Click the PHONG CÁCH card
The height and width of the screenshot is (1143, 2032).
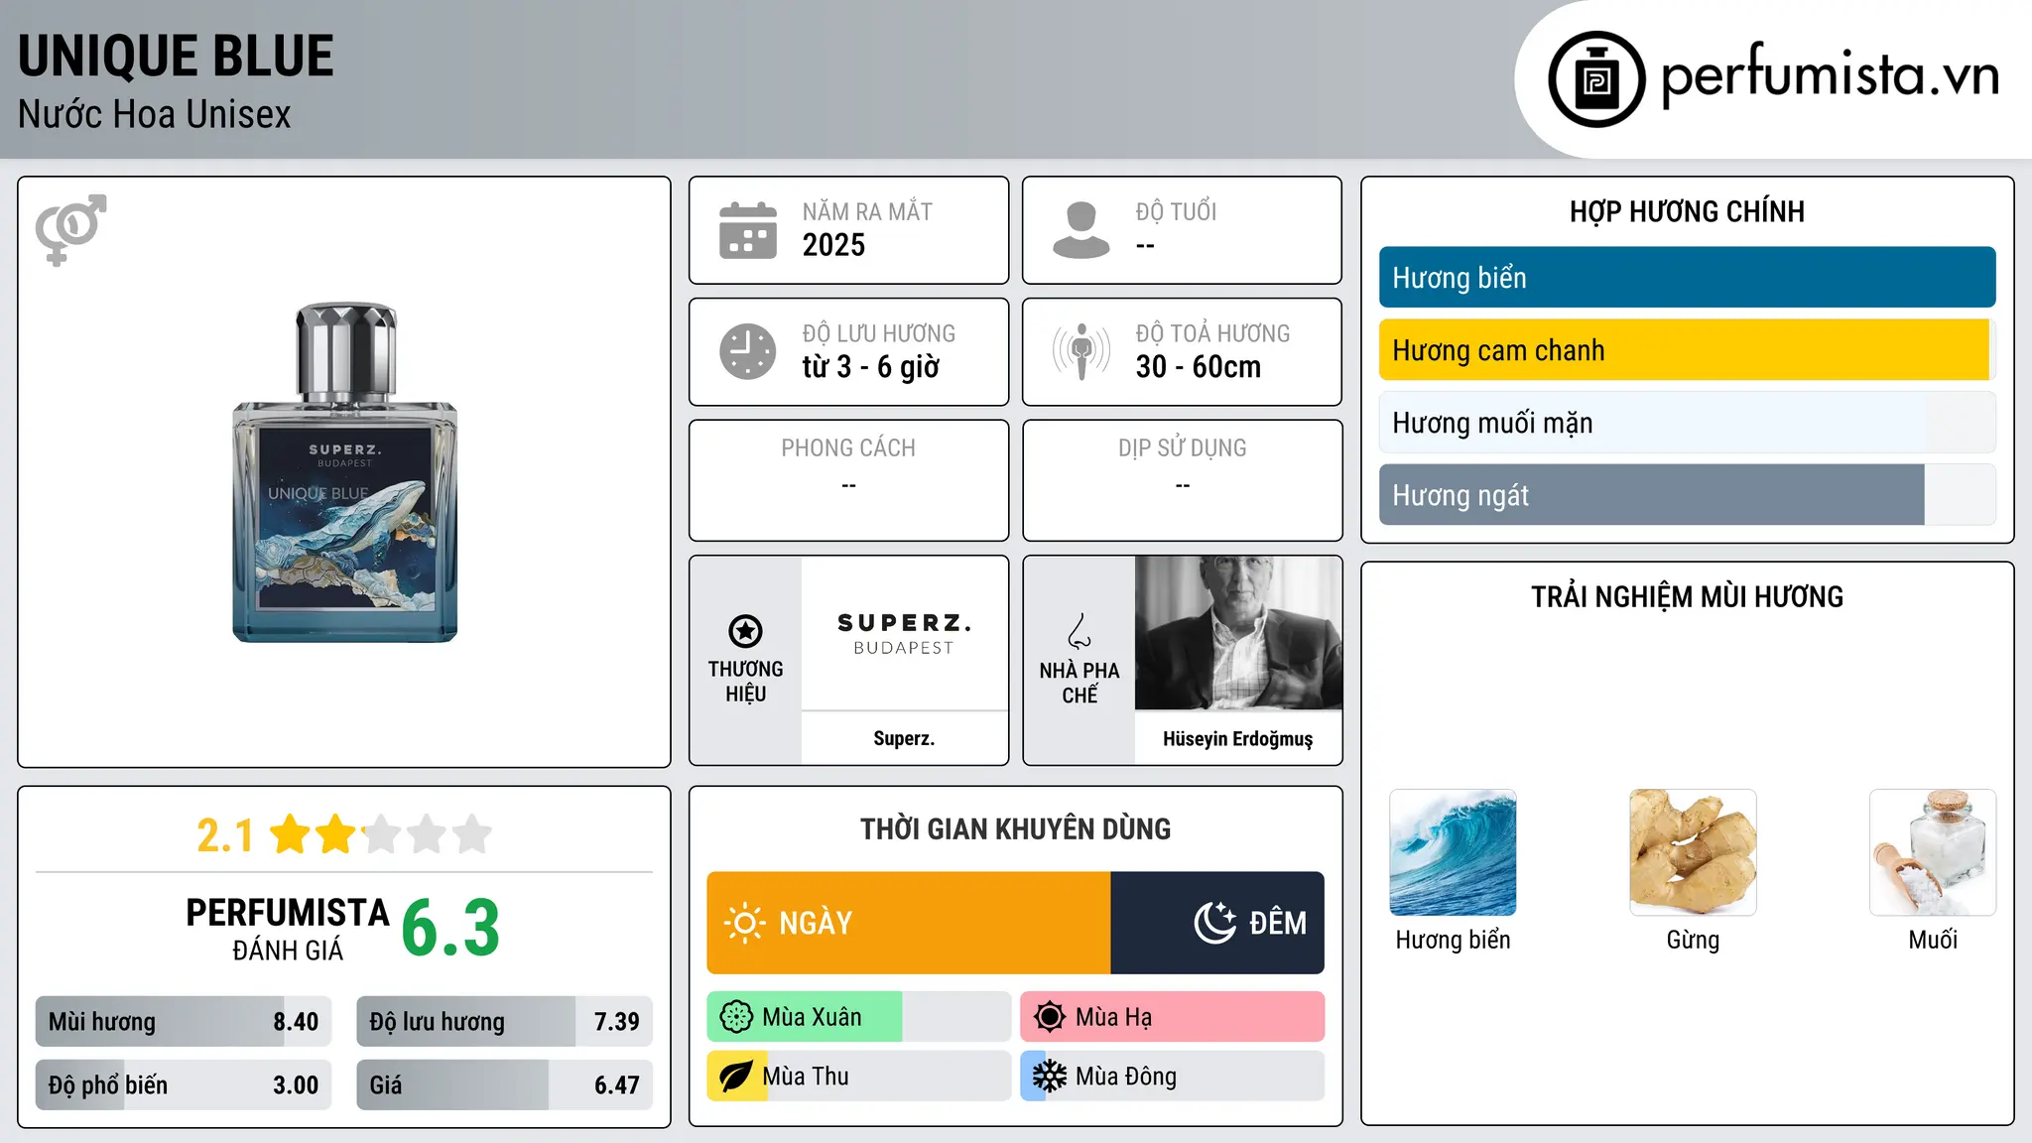pyautogui.click(x=848, y=480)
